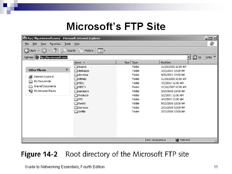Click the 4/4/2003 12:00 AM modified date
Screen dimensions: 232x174
(172, 99)
